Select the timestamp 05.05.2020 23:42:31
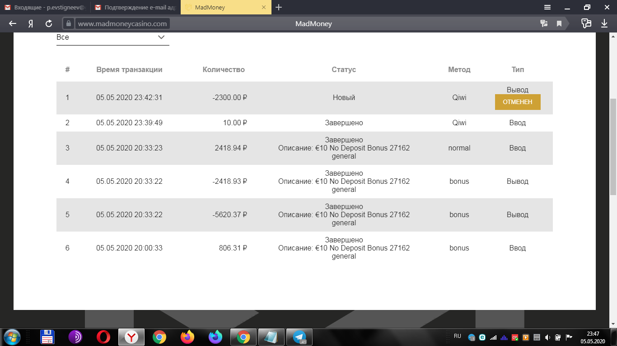The image size is (617, 346). tap(129, 97)
